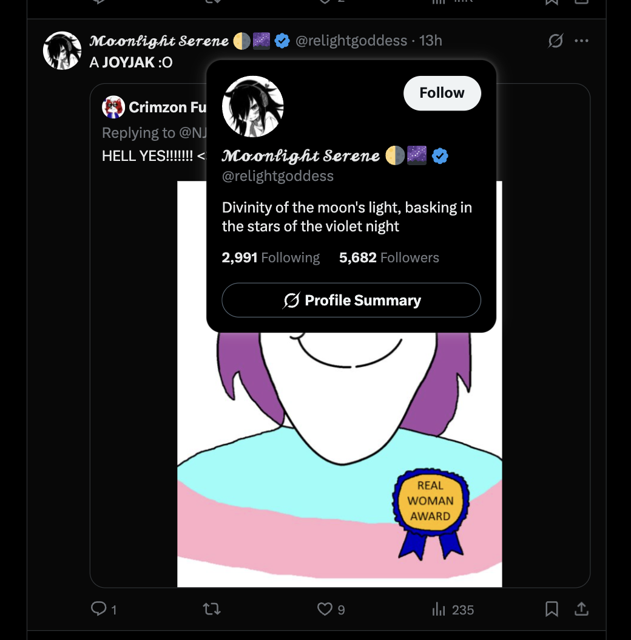Open Profile Summary in the hover card
The image size is (631, 640).
coord(351,300)
